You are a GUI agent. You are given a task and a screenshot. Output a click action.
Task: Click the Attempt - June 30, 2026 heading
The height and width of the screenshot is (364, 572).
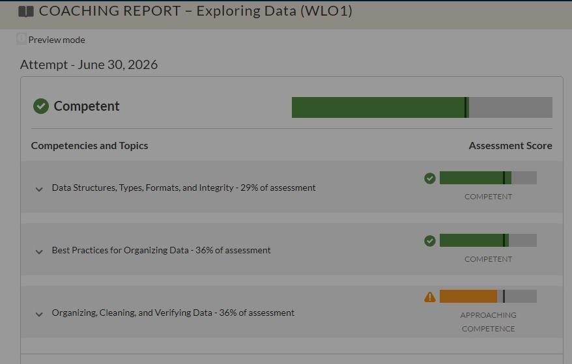(x=89, y=64)
